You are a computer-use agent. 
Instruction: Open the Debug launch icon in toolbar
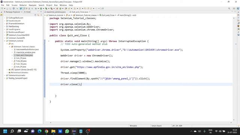point(36,9)
